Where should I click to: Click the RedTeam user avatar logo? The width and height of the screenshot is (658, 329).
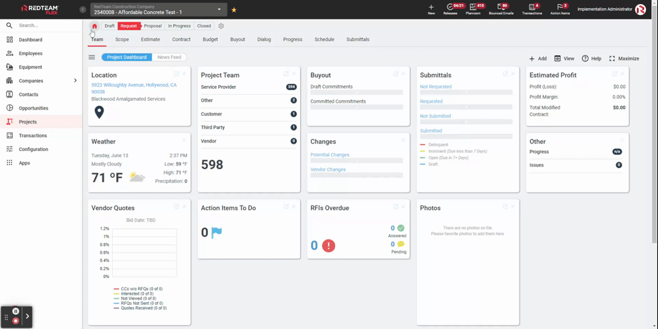(x=641, y=9)
